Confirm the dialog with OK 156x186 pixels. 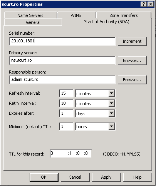pyautogui.click(x=44, y=177)
